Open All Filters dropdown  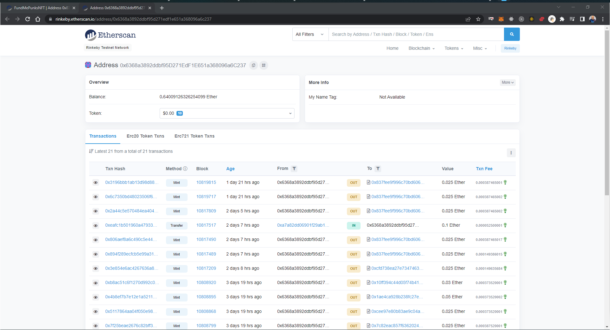(310, 34)
